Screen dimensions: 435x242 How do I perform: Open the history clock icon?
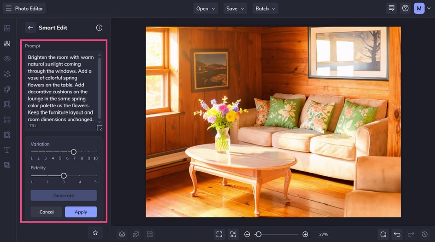(425, 234)
